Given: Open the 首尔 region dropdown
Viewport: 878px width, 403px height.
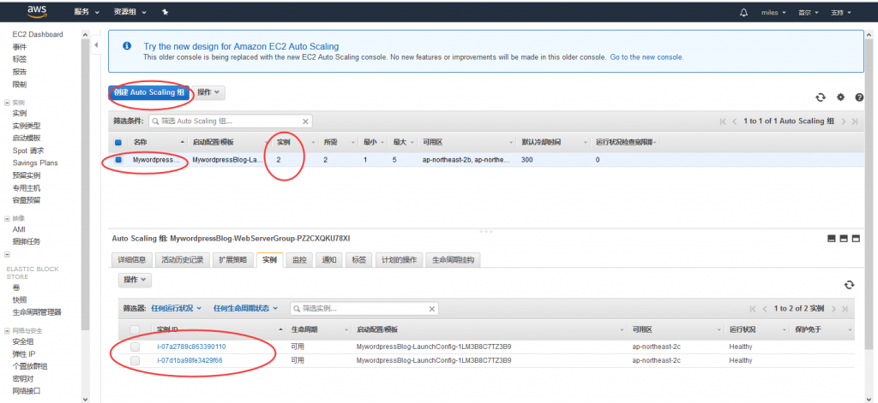Looking at the screenshot, I should (809, 12).
